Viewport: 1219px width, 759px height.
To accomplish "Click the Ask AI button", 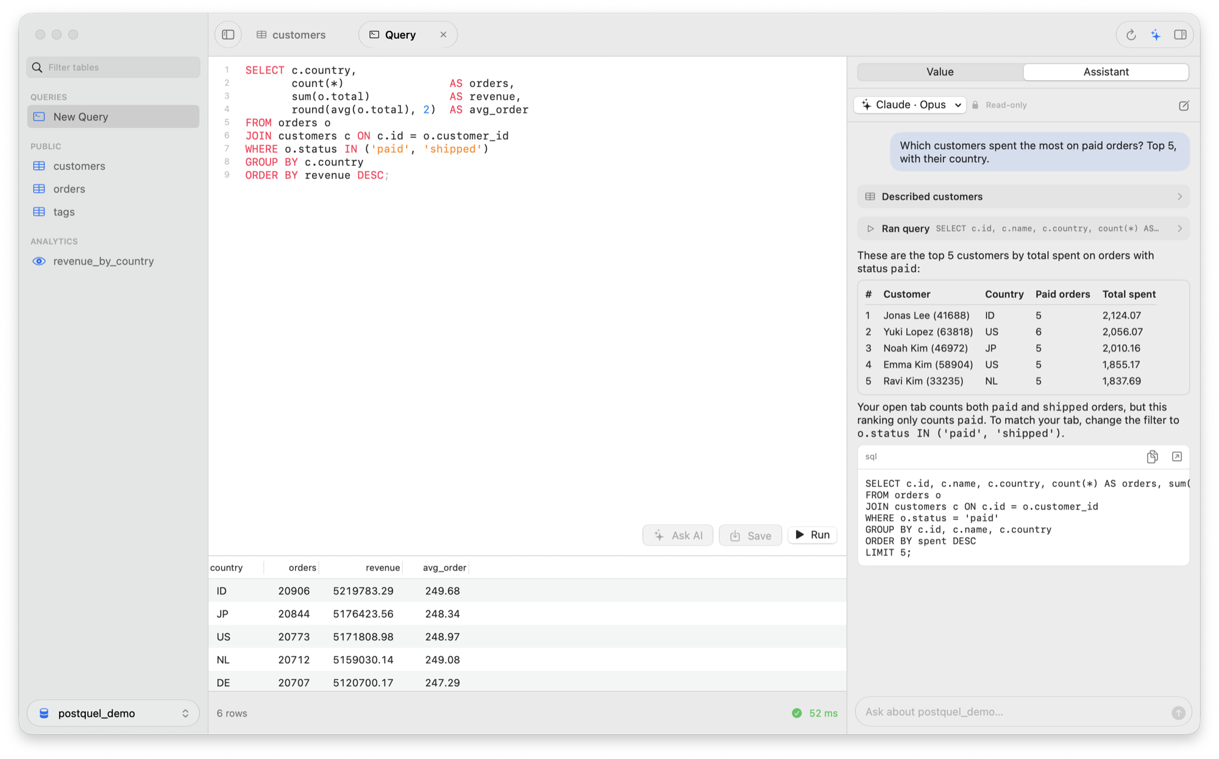I will 678,535.
